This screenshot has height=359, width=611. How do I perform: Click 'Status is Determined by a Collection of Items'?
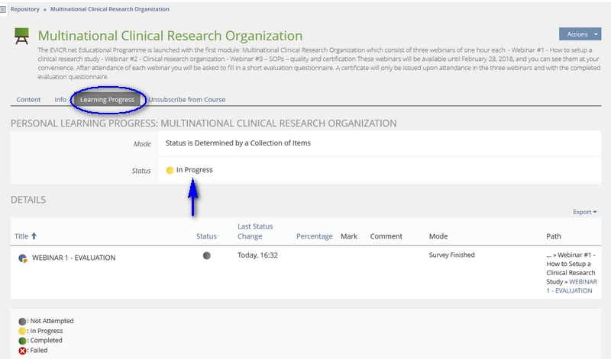[x=238, y=143]
